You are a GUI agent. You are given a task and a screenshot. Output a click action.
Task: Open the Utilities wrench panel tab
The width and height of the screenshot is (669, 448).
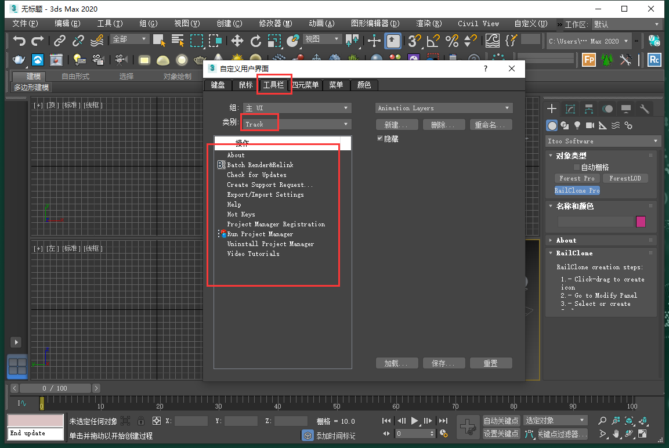[x=644, y=109]
